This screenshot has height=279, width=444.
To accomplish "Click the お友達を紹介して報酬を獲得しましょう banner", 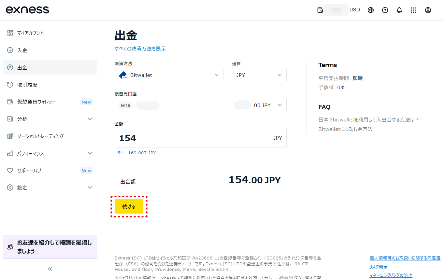I will pyautogui.click(x=50, y=247).
